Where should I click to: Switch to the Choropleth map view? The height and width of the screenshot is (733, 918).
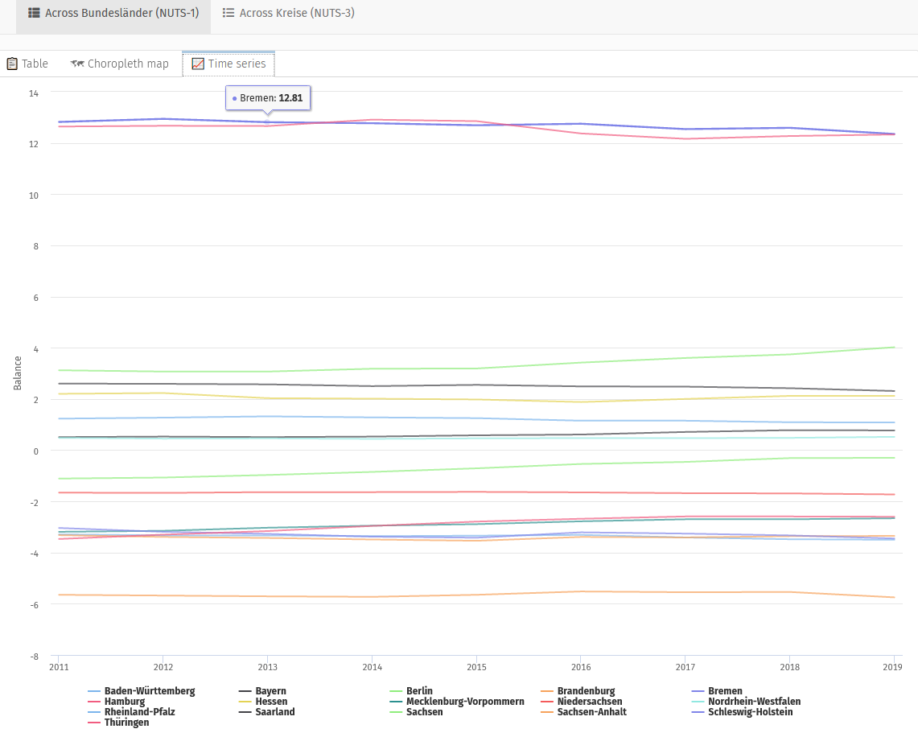pos(119,64)
